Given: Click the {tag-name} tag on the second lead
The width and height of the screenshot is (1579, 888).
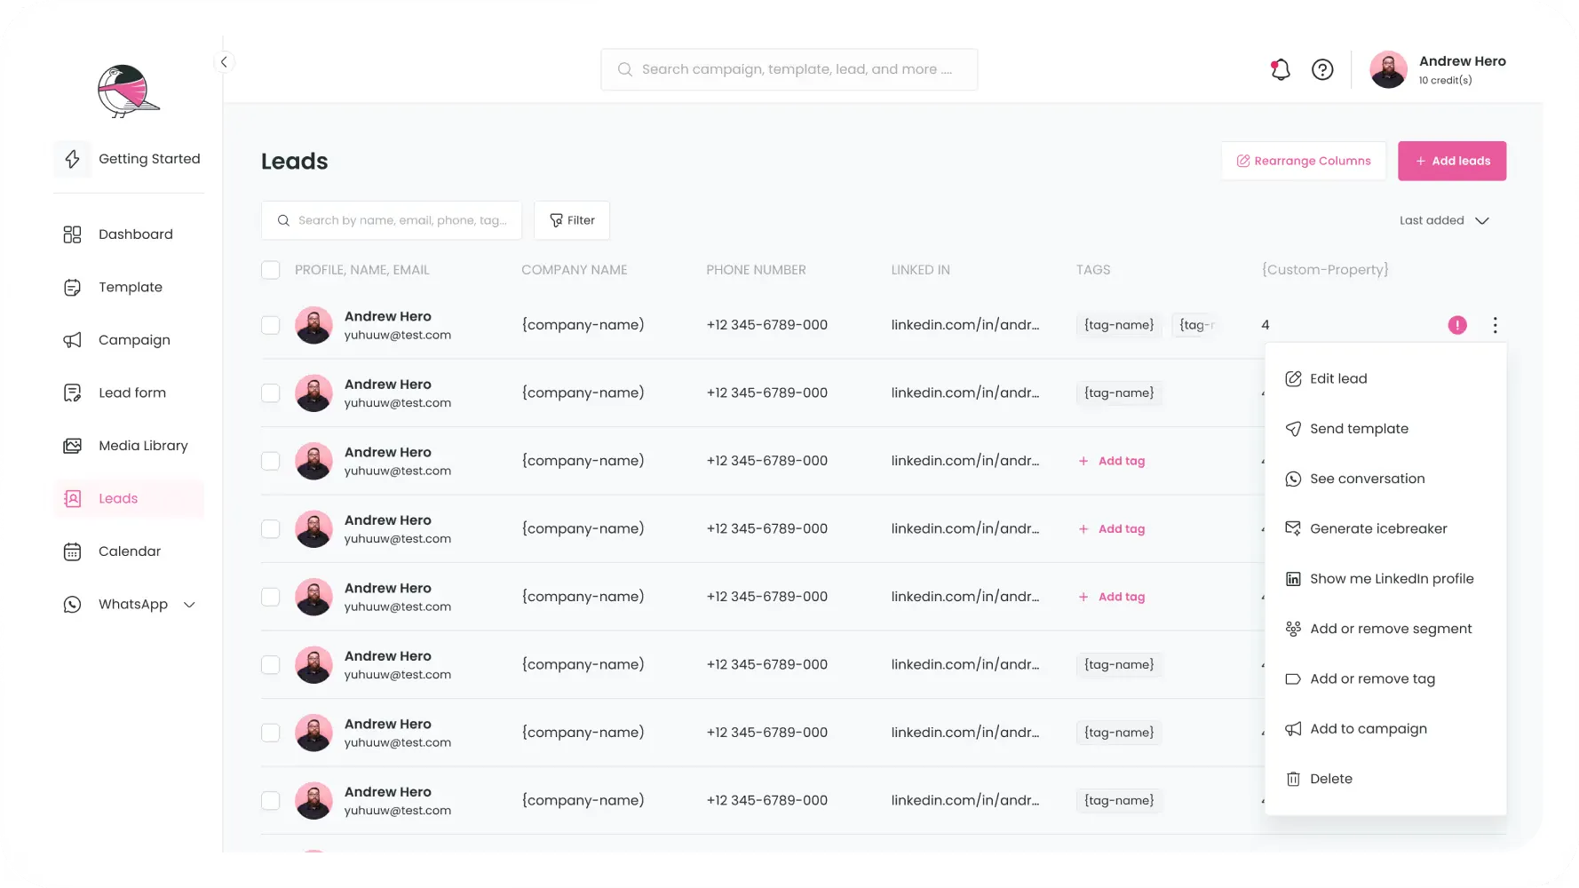Looking at the screenshot, I should click(1119, 392).
